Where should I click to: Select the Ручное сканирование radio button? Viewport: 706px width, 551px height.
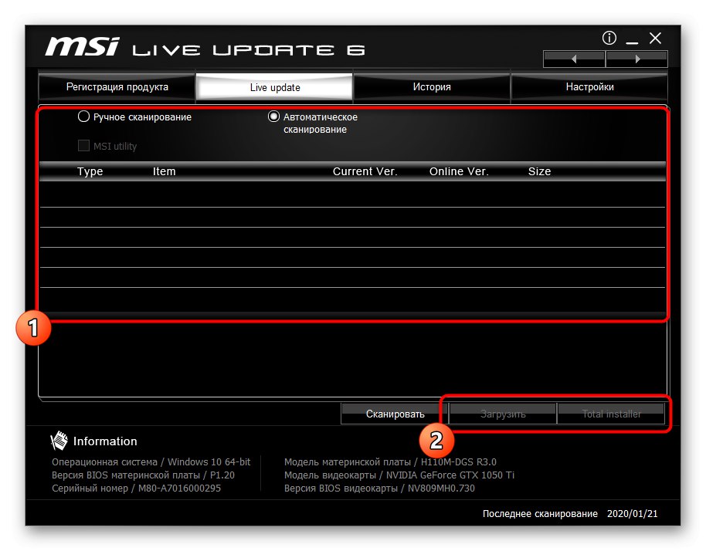tap(83, 116)
